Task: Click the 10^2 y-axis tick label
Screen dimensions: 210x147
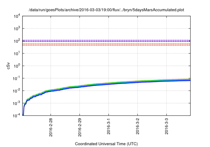Action: click(17, 41)
